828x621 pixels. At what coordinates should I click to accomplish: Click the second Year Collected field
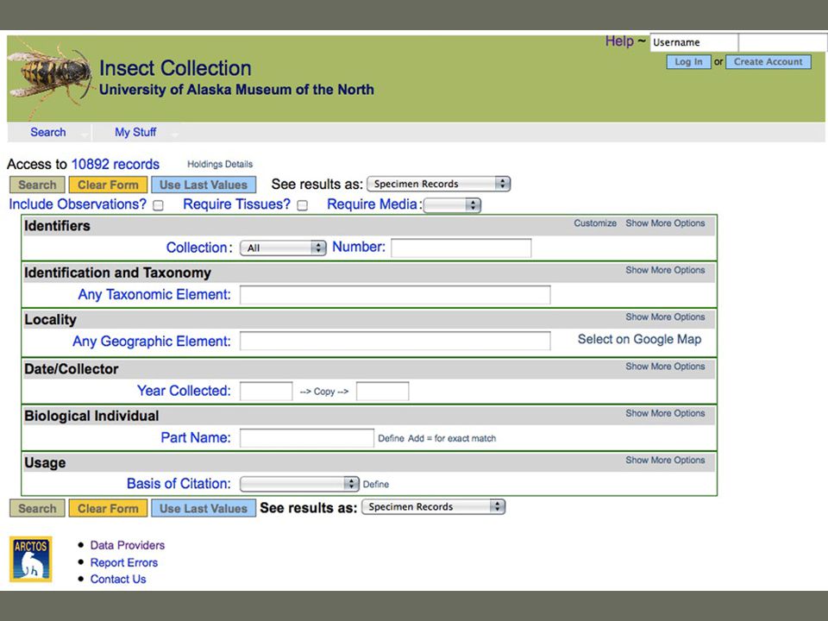tap(382, 392)
